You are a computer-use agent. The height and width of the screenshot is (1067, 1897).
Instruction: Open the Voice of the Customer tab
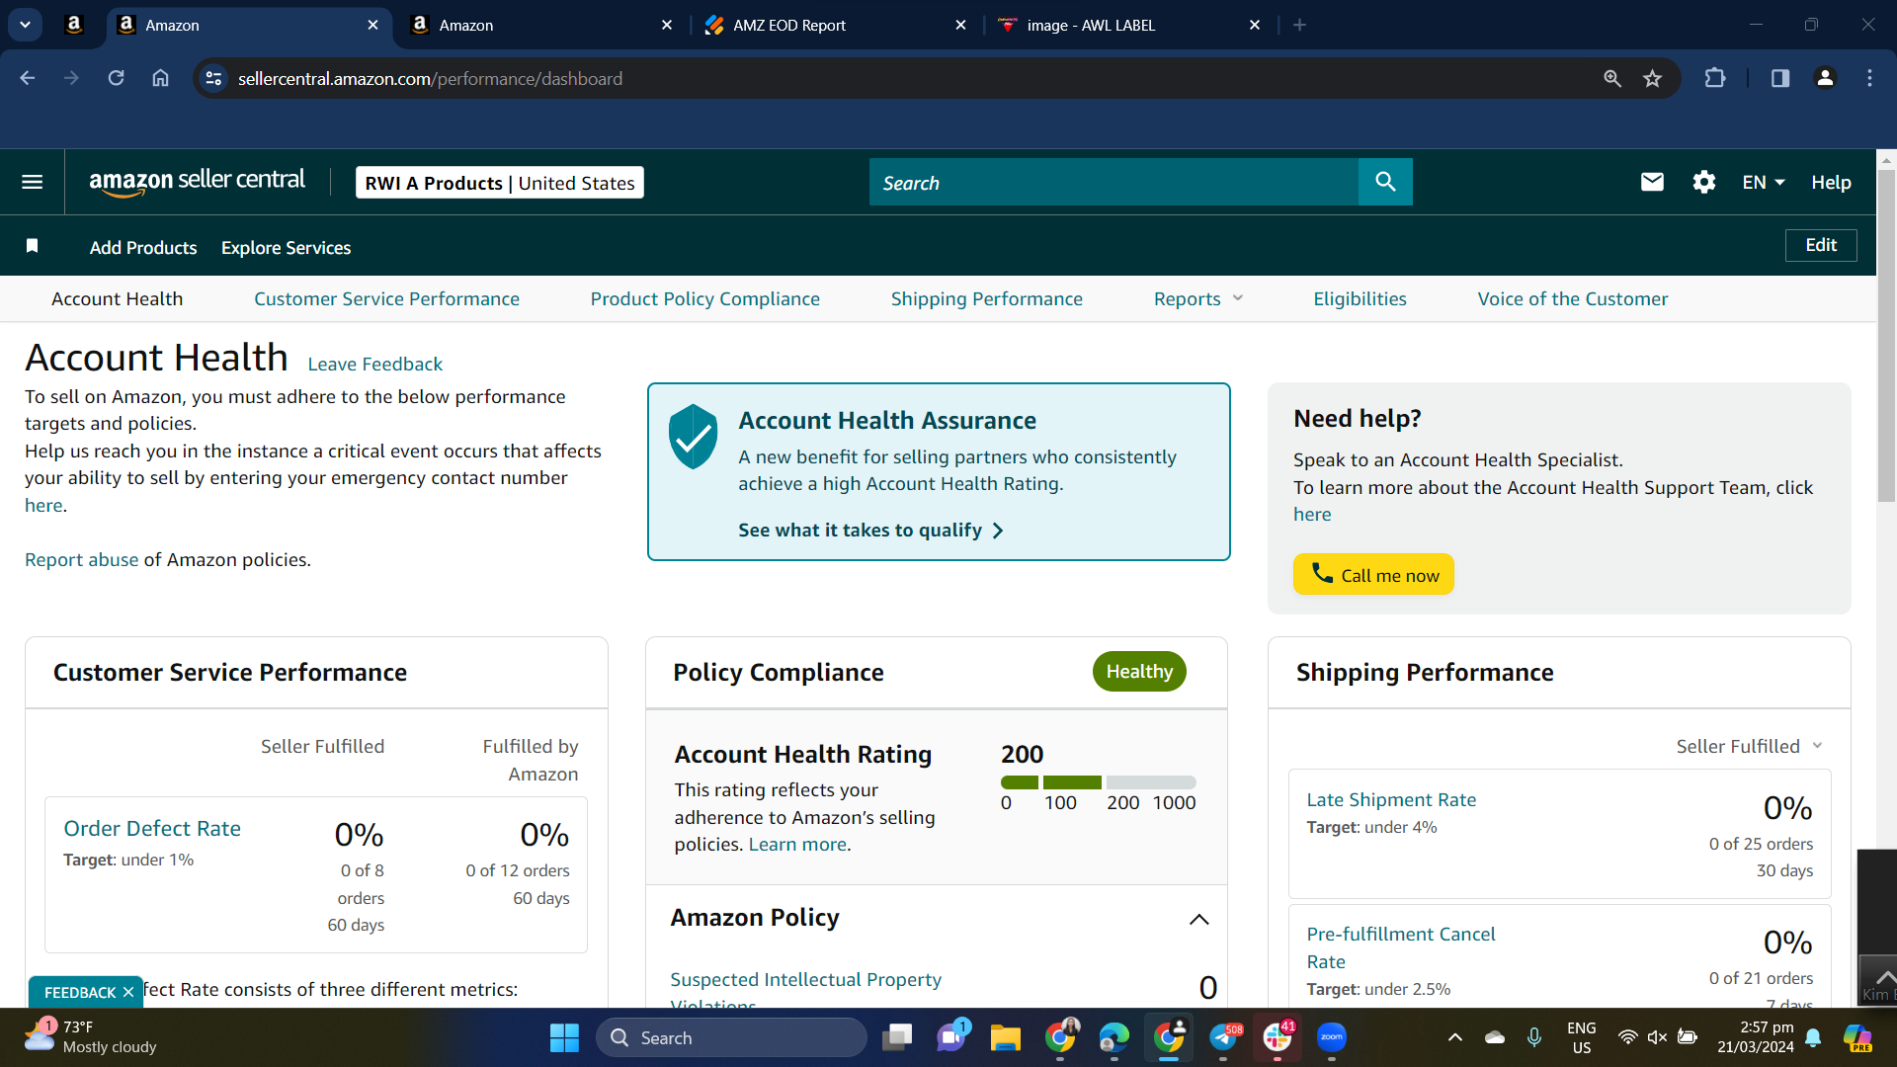tap(1572, 298)
